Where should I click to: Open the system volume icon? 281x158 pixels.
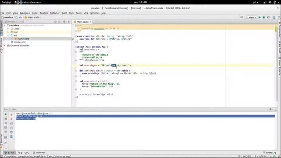270,2
